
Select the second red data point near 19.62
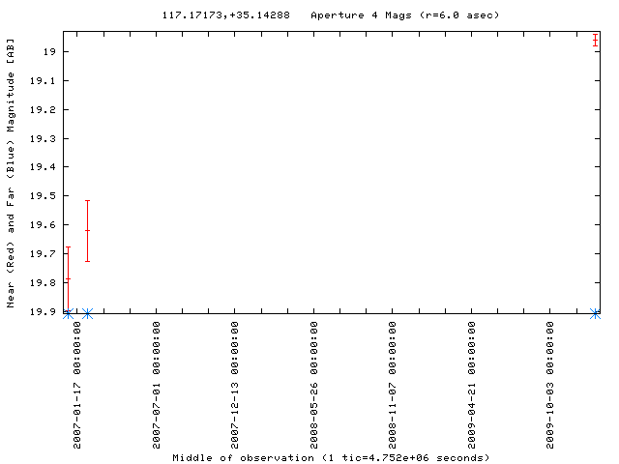tap(88, 230)
